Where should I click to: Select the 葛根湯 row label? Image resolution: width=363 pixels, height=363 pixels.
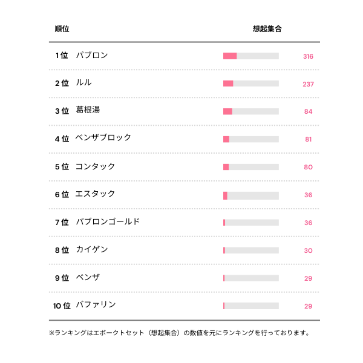pyautogui.click(x=88, y=110)
